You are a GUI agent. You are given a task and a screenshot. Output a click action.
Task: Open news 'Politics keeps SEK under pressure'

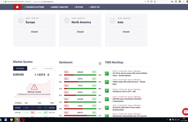click(x=129, y=83)
